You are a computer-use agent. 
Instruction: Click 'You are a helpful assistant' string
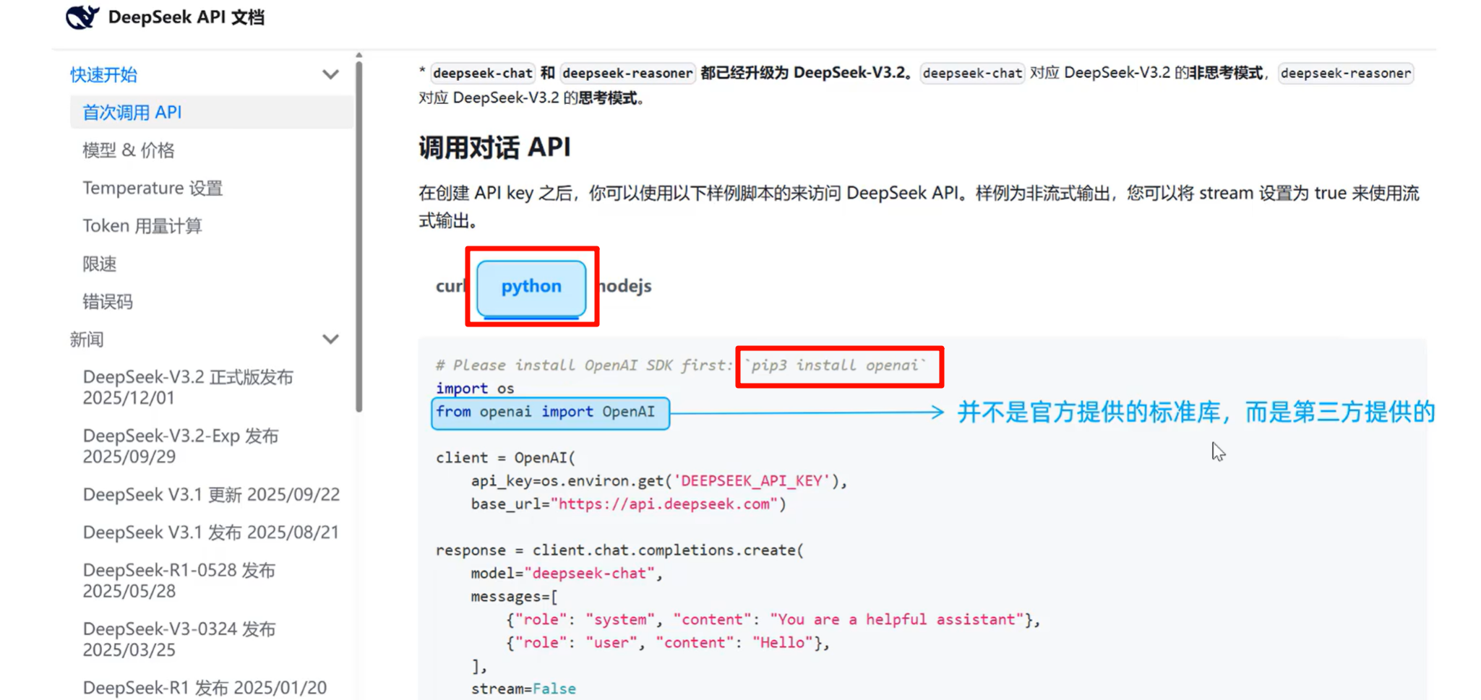897,620
